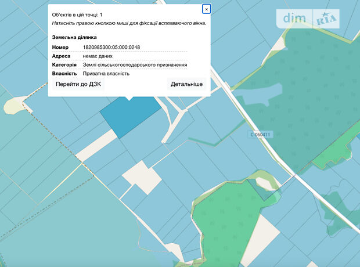Open 'Детальніше' for parcel details
The image size is (360, 267).
pos(186,84)
